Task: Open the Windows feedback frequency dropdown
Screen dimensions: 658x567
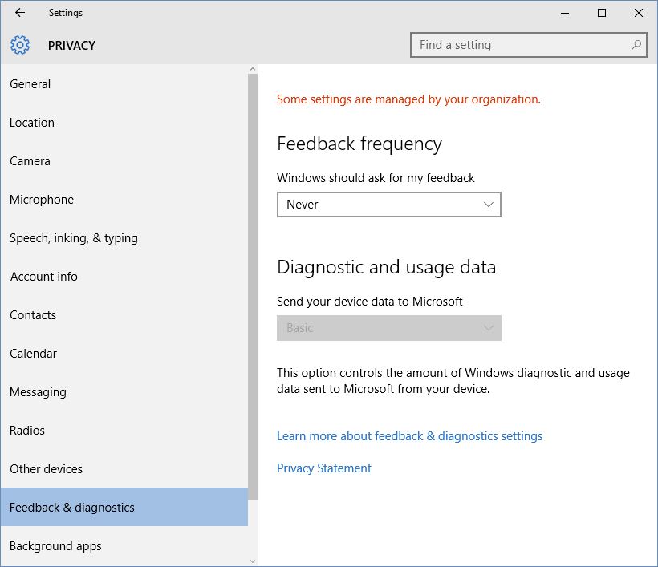Action: click(388, 205)
